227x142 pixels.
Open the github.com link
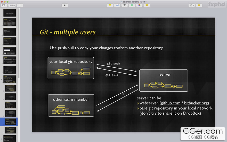point(171,103)
